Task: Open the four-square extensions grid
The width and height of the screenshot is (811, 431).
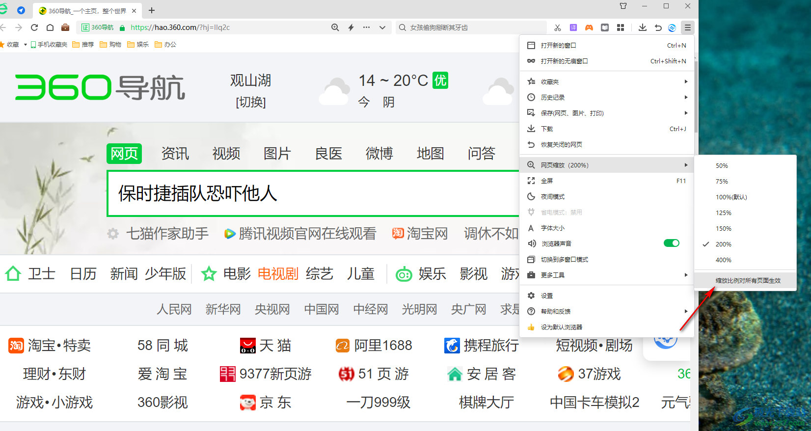Action: click(621, 27)
